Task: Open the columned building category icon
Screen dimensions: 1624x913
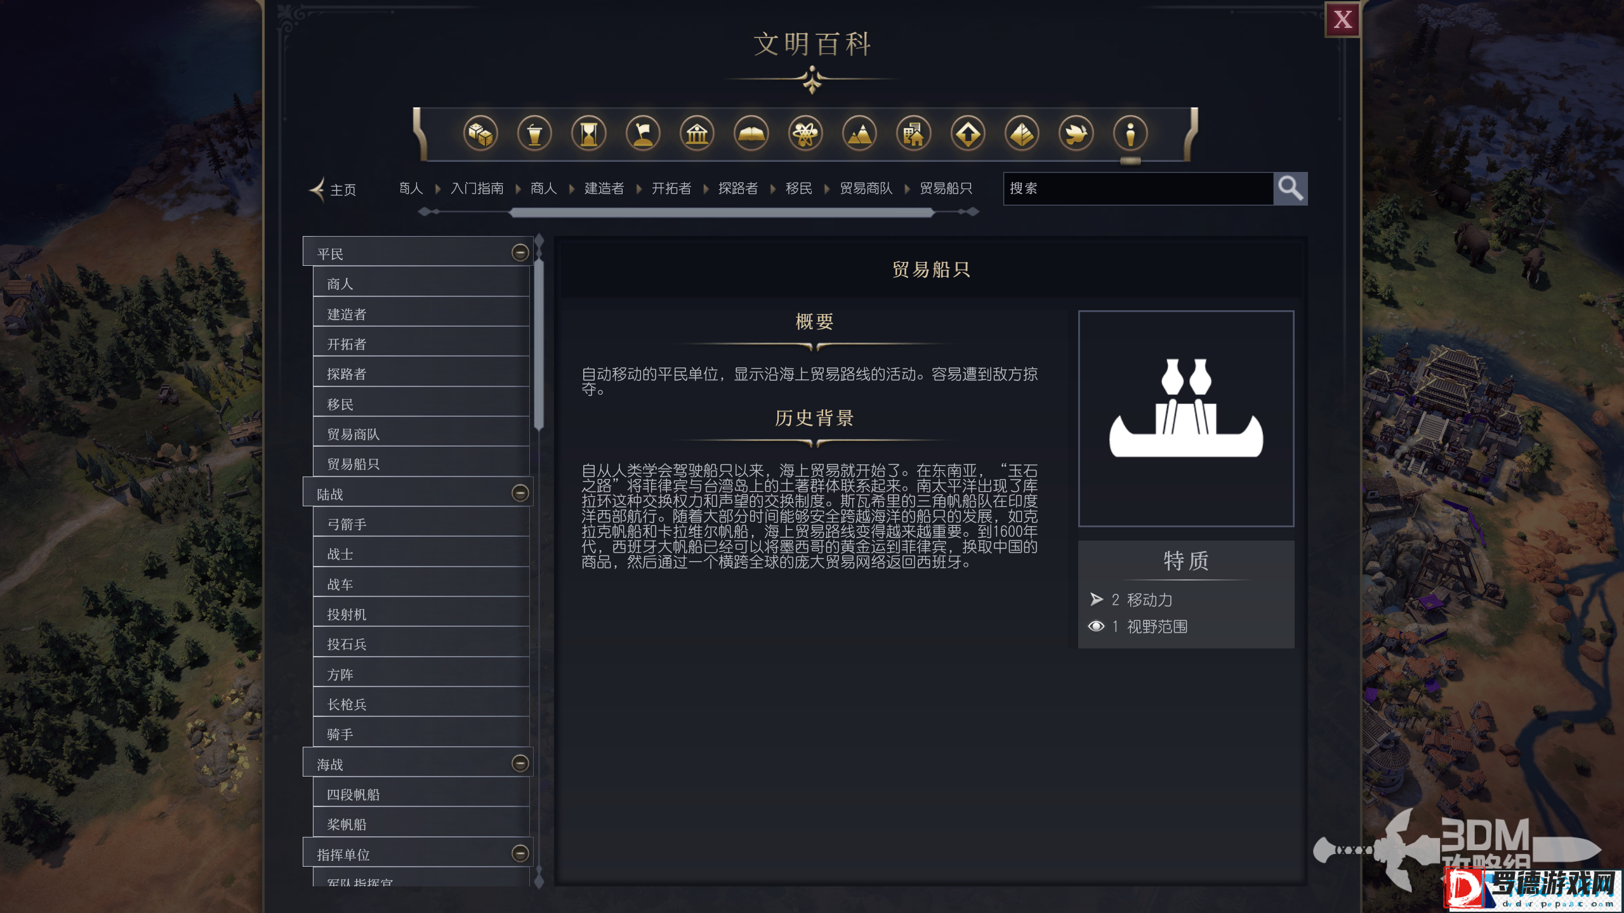Action: coord(697,134)
